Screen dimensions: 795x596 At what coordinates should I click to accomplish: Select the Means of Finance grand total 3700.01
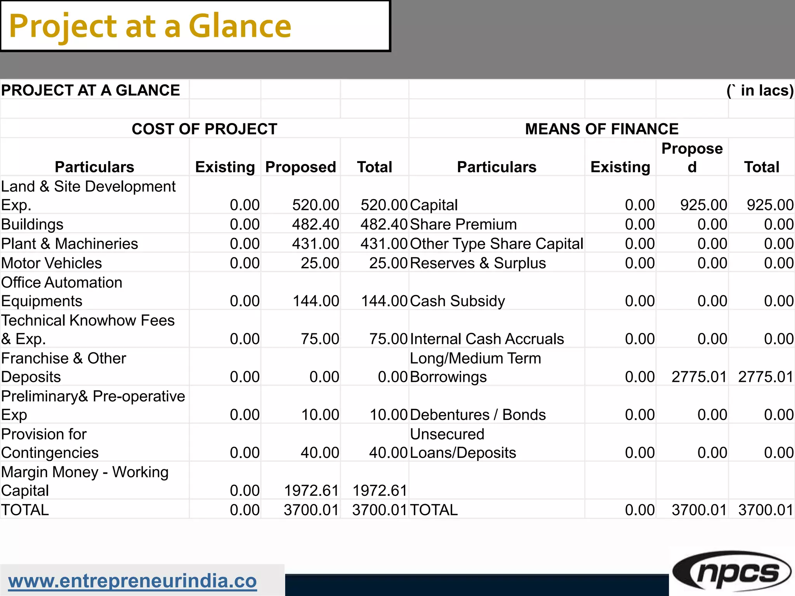pyautogui.click(x=766, y=510)
